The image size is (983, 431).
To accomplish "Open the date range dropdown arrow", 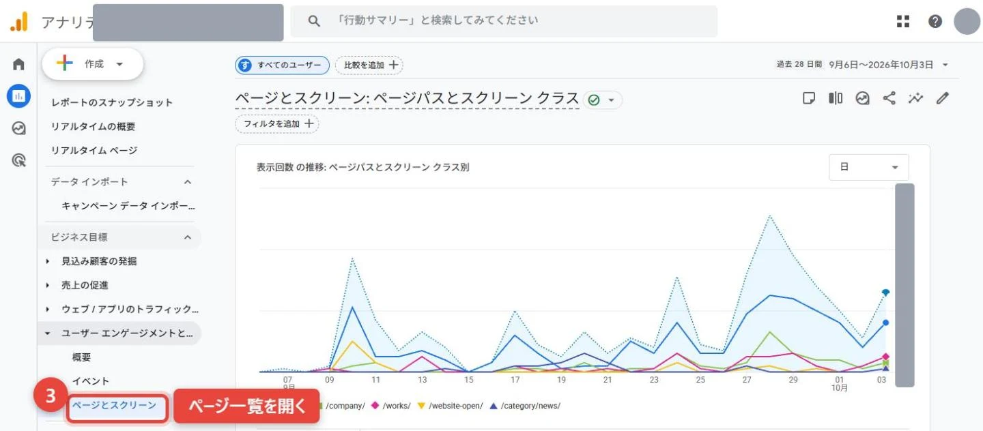I will [945, 65].
